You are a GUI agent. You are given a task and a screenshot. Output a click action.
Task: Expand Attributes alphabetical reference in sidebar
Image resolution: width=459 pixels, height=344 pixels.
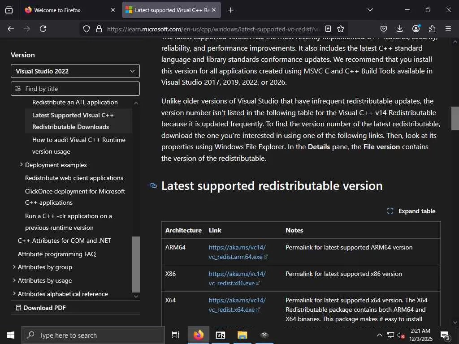pyautogui.click(x=14, y=294)
